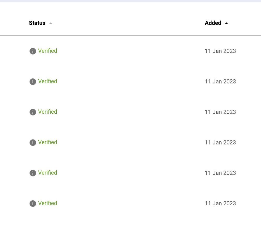261x233 pixels.
Task: Select the fifth row's Verified status
Action: pos(48,173)
